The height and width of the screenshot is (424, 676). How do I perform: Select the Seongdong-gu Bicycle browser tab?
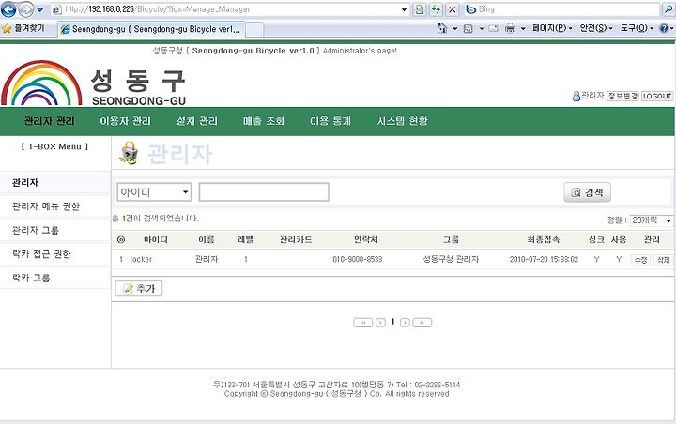[x=152, y=29]
